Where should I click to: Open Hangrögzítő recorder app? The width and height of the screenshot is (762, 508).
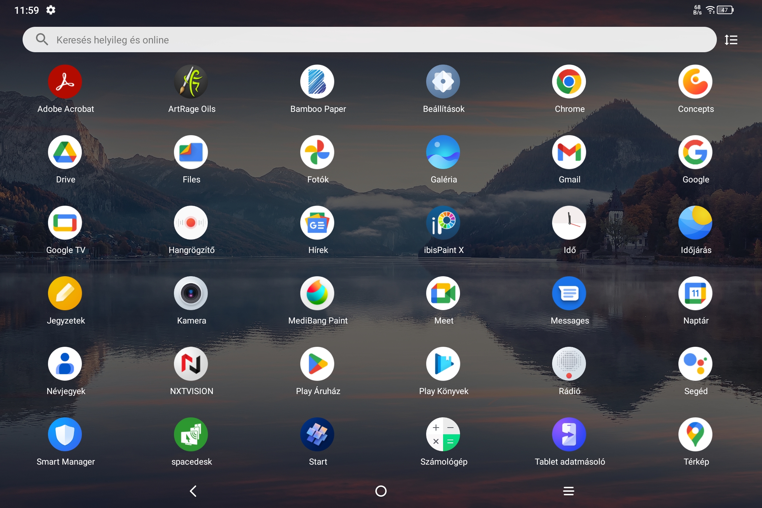click(191, 223)
